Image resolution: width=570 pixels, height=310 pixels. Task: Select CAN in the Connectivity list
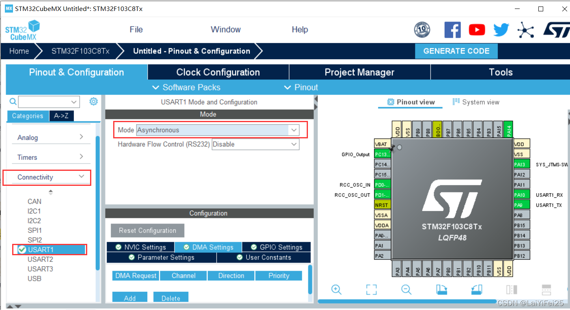[34, 201]
